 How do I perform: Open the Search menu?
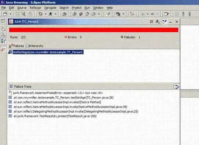(64, 8)
